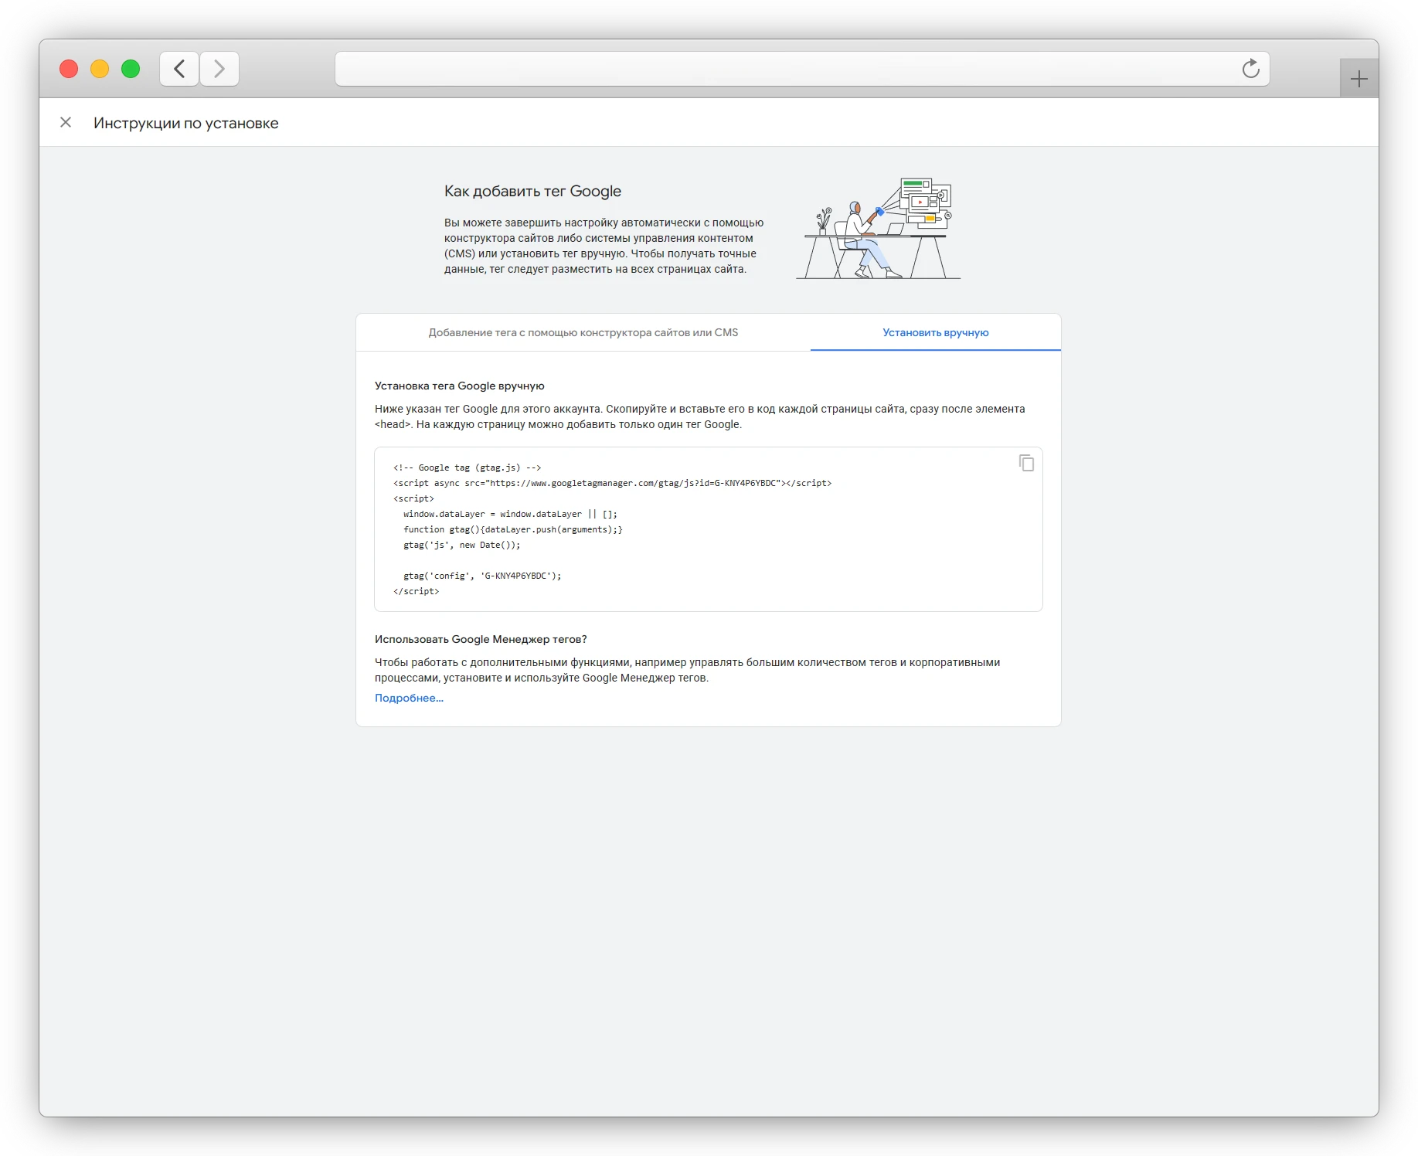
Task: Select the googletagmanager.com script URL text
Action: (x=612, y=483)
